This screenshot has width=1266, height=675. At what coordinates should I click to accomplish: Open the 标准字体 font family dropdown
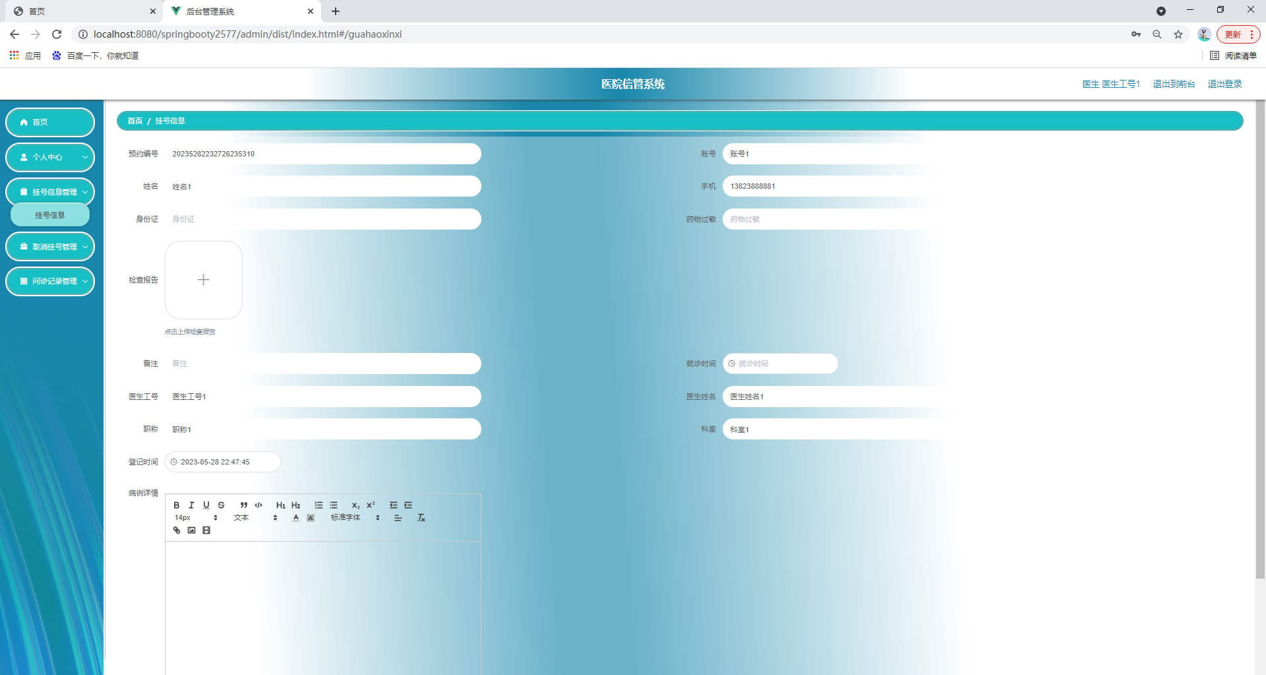(355, 518)
